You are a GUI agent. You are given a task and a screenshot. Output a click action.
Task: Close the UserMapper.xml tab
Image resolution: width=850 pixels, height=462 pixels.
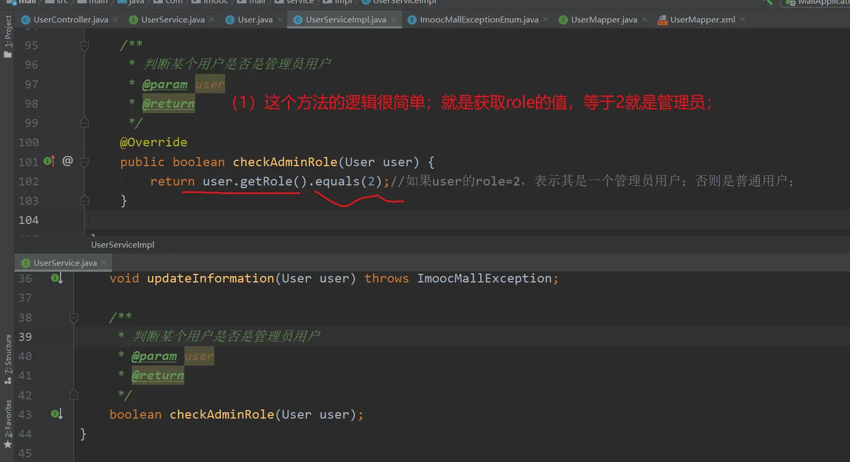[742, 20]
